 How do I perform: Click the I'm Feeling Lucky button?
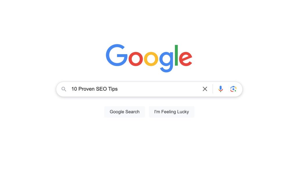click(171, 112)
